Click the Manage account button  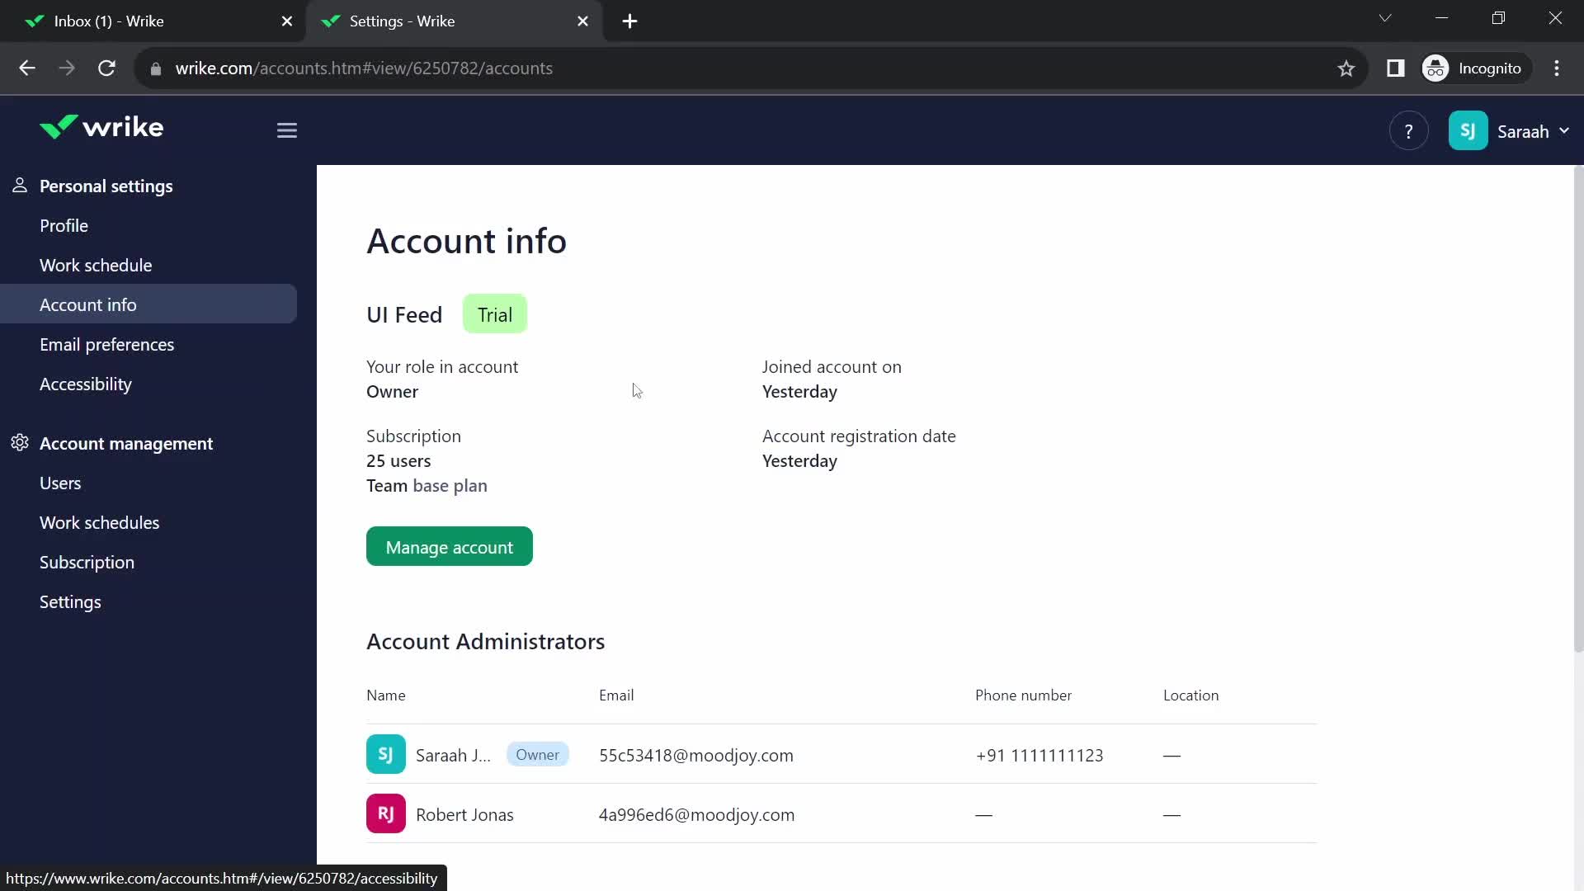tap(449, 547)
